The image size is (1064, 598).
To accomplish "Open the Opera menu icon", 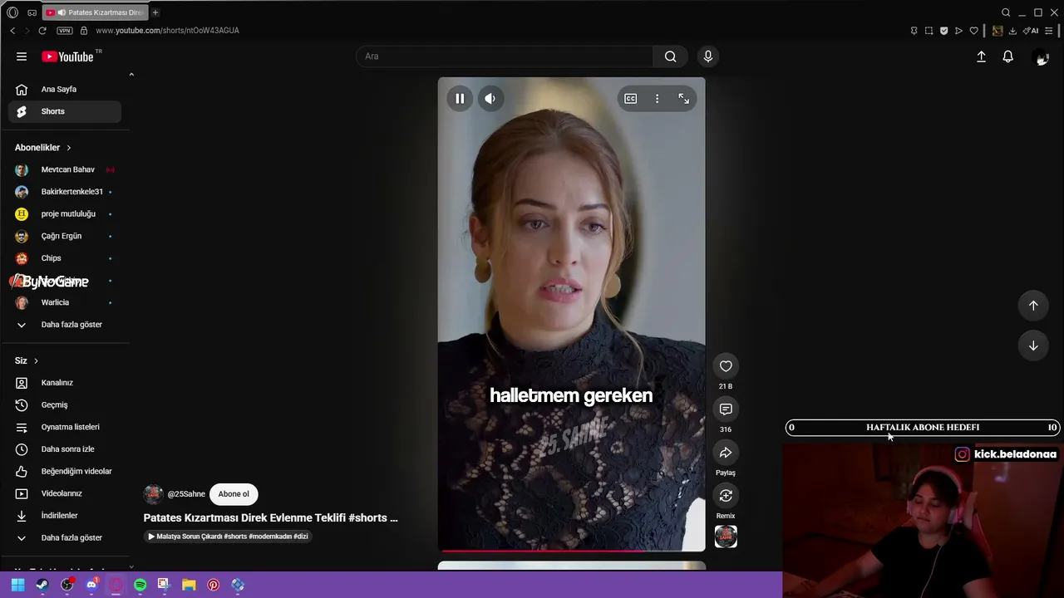I will tap(12, 12).
